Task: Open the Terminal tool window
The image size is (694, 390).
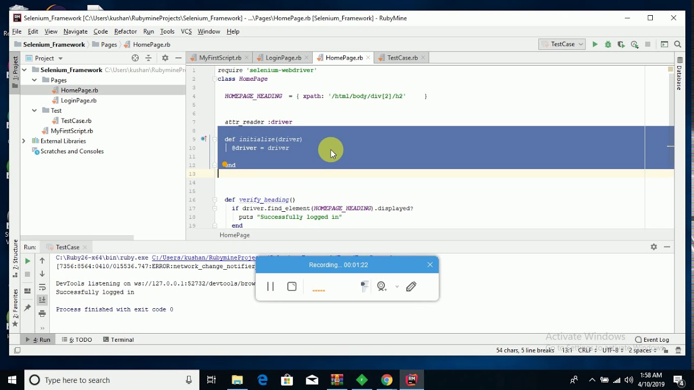Action: click(118, 340)
